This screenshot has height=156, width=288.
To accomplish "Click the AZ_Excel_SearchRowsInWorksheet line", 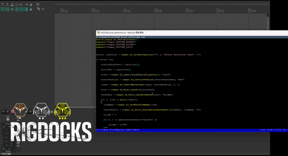I will 152,110.
